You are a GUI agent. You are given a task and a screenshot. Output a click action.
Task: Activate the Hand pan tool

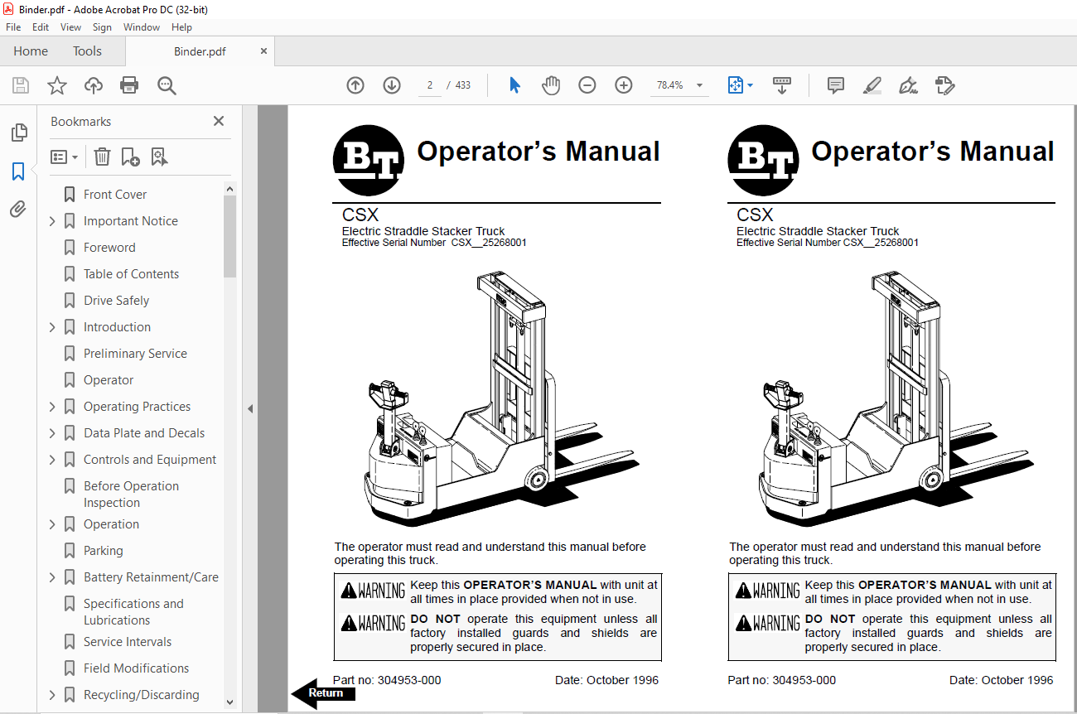[x=551, y=85]
